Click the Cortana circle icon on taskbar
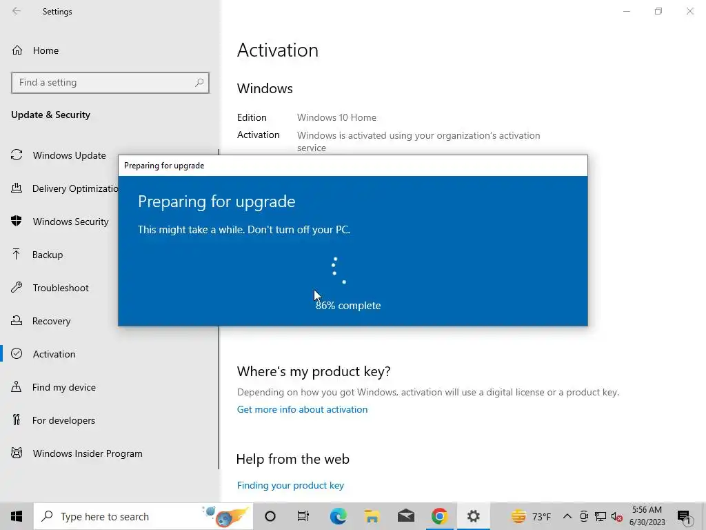Viewport: 706px width, 530px height. coord(270,516)
